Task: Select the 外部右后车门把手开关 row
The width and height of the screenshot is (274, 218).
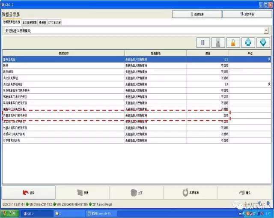Action: click(x=137, y=128)
